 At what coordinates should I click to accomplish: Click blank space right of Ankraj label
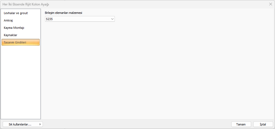click(27, 20)
